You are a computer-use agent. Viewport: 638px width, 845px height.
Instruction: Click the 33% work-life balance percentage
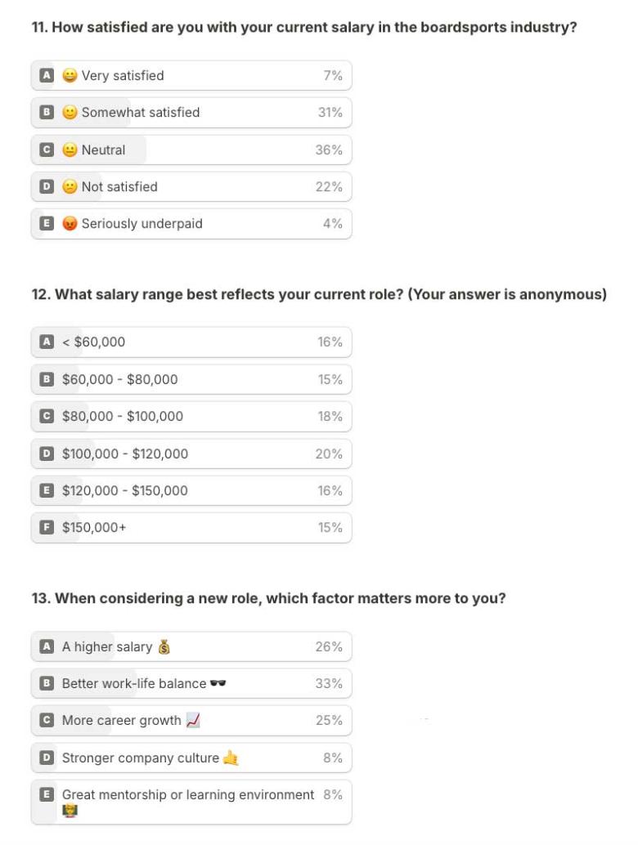pos(329,683)
